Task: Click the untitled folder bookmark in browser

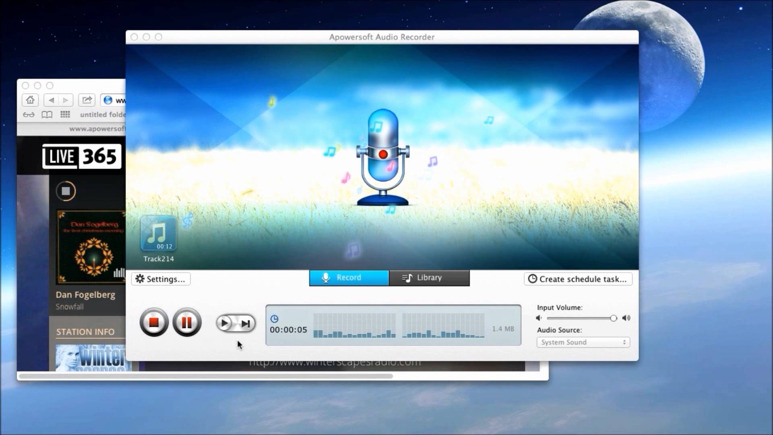Action: click(103, 115)
